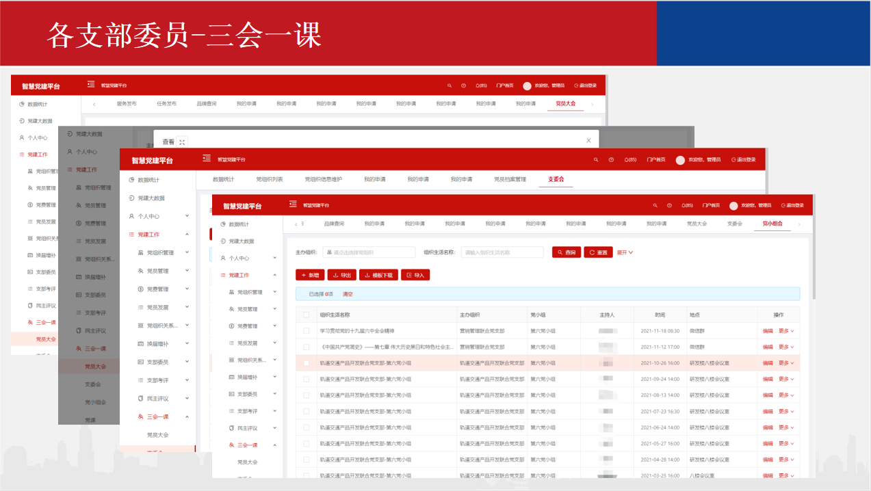Click the red 新增 button

(310, 275)
